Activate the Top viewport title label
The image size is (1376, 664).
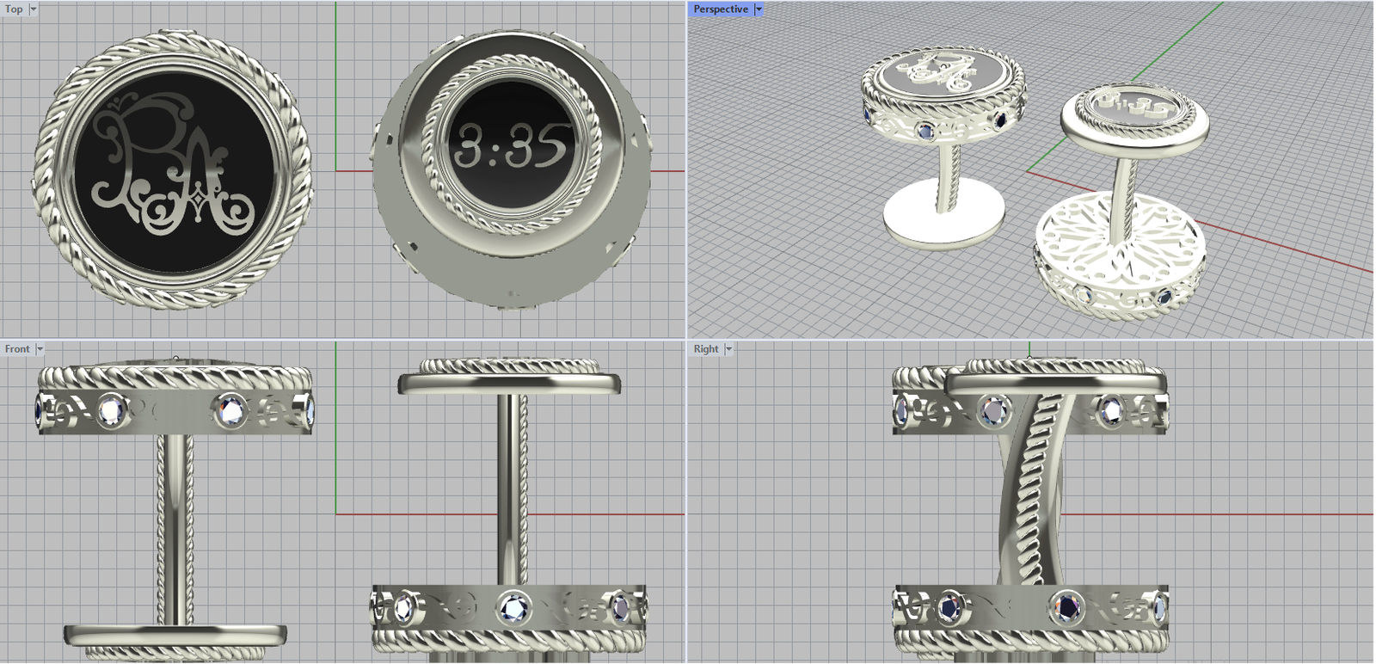tap(14, 9)
